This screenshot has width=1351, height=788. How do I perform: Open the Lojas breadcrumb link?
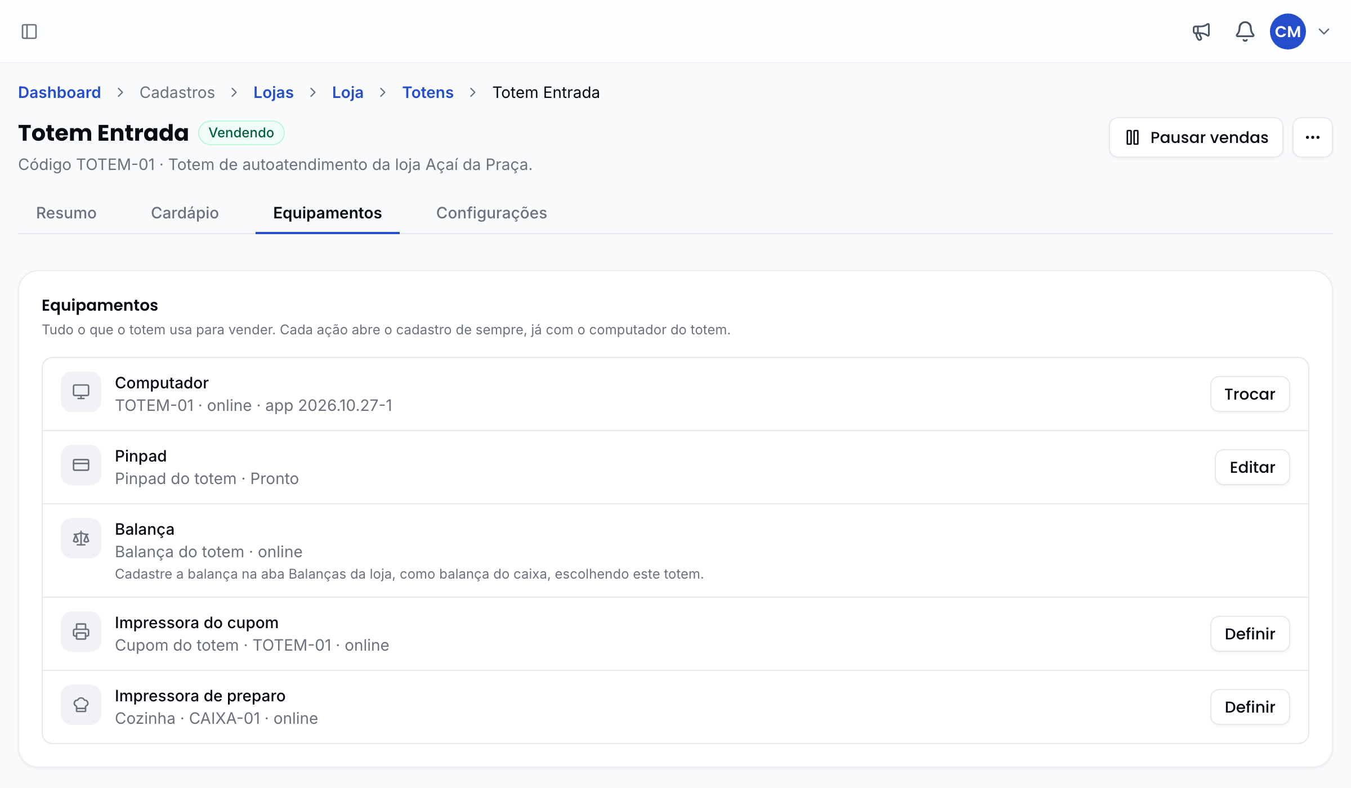(x=274, y=92)
